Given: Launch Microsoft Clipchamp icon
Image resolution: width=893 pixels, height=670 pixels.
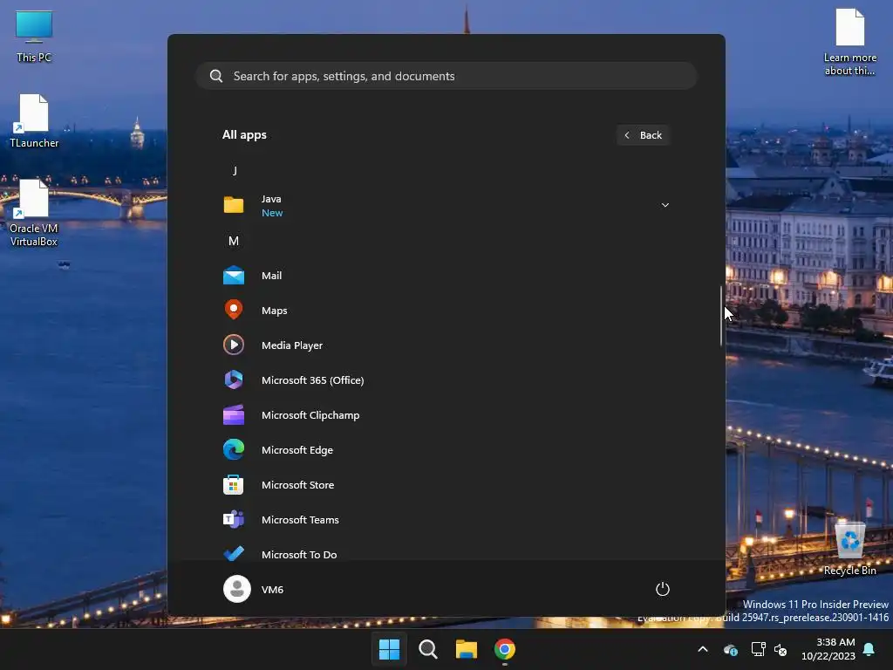Looking at the screenshot, I should (234, 414).
